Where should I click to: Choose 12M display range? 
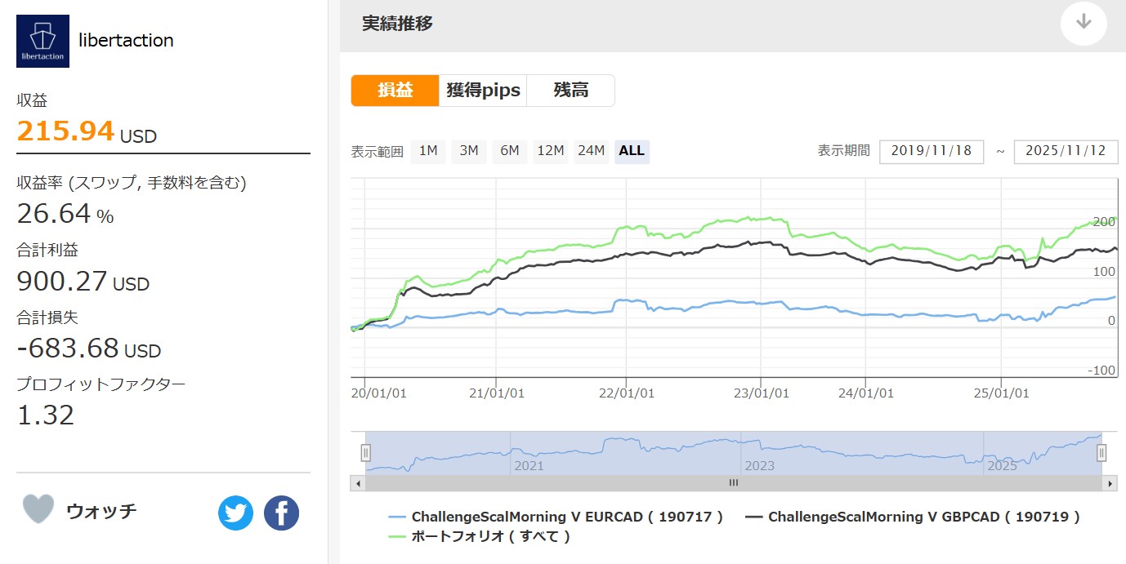(550, 151)
